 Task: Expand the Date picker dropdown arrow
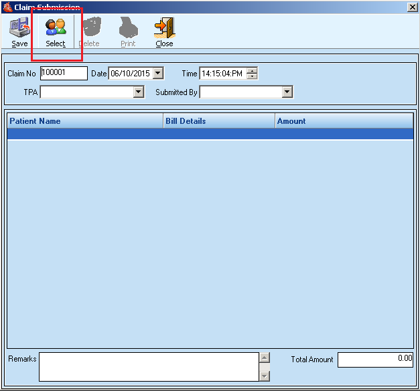pyautogui.click(x=158, y=74)
